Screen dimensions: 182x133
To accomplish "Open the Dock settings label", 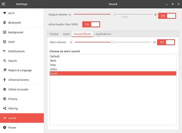I will point(11,42).
